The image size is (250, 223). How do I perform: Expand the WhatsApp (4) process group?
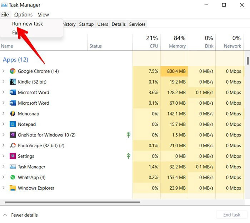tap(3, 177)
